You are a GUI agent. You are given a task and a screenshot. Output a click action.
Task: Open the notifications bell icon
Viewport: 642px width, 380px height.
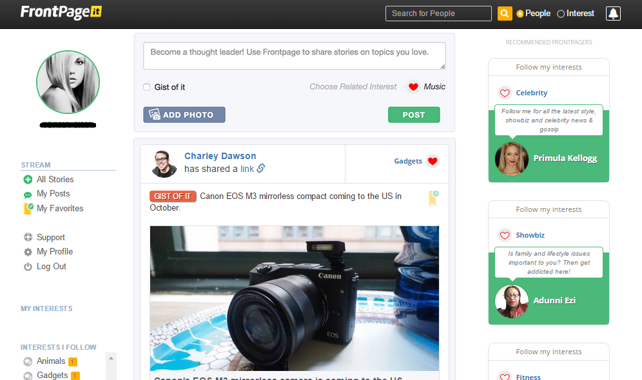pyautogui.click(x=613, y=14)
